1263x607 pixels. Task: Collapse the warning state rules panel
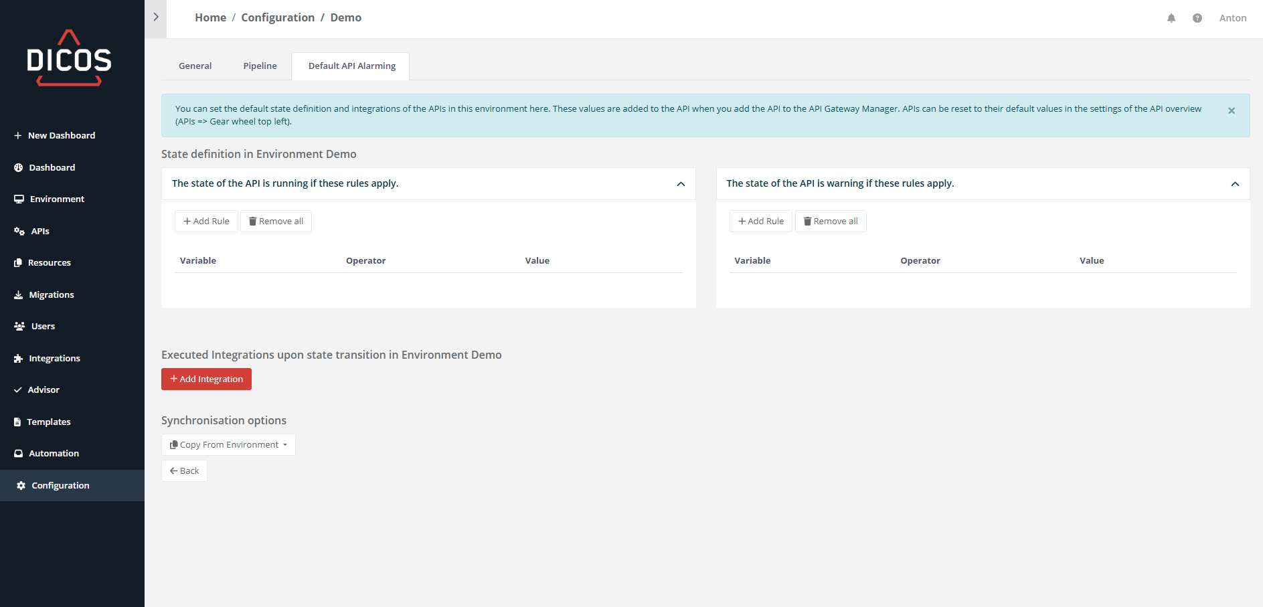1235,184
